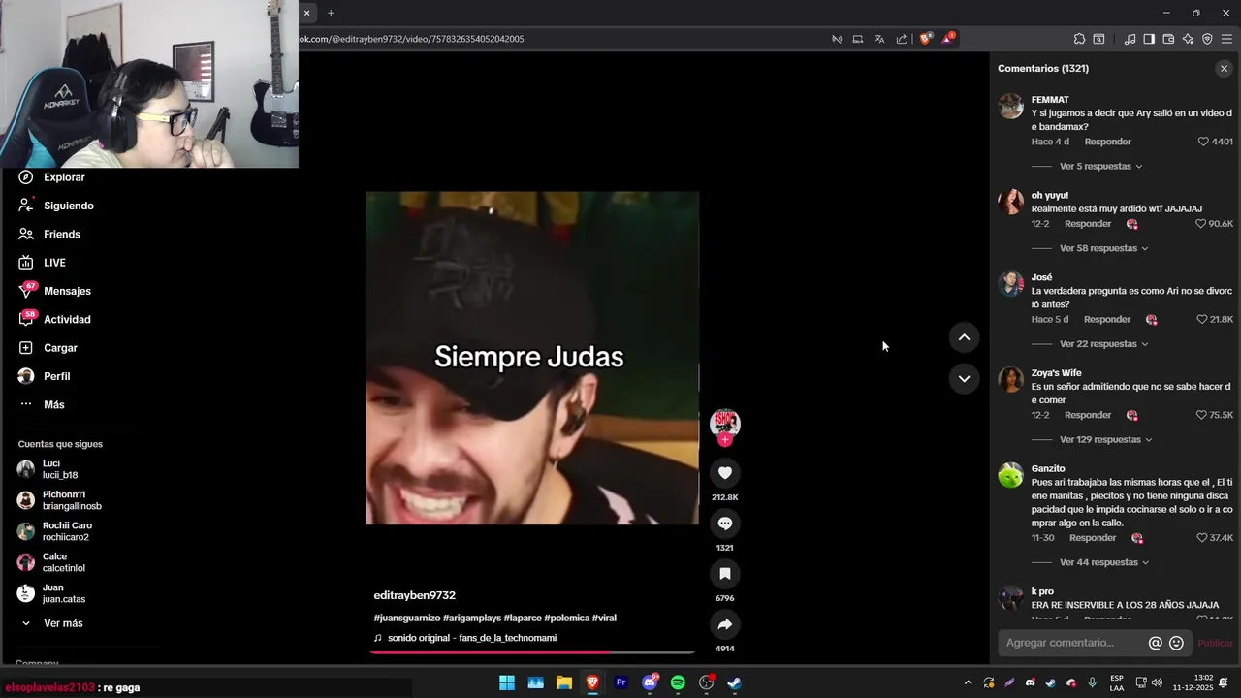Open Brave Rewards triangle icon
Viewport: 1241px width, 698px height.
(948, 39)
